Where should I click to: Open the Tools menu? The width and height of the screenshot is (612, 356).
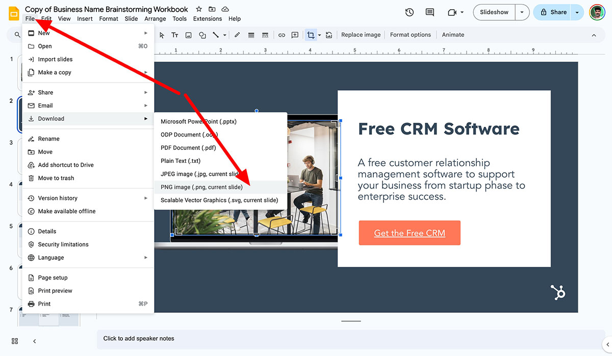[x=179, y=18]
